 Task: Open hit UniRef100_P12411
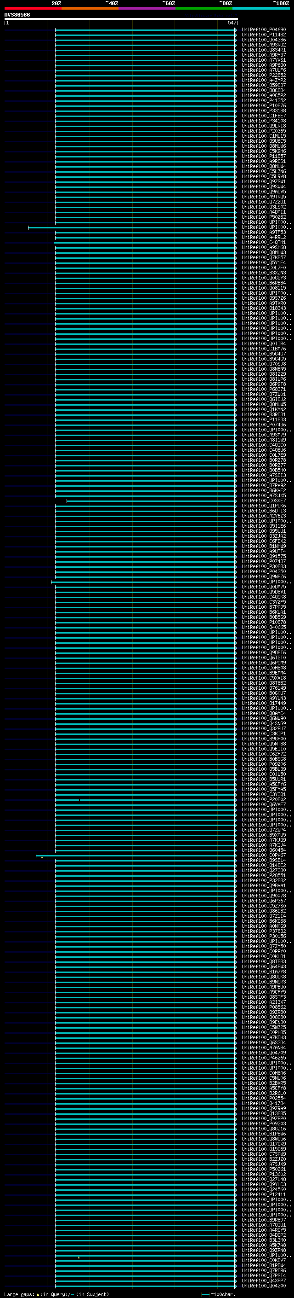tap(264, 1195)
